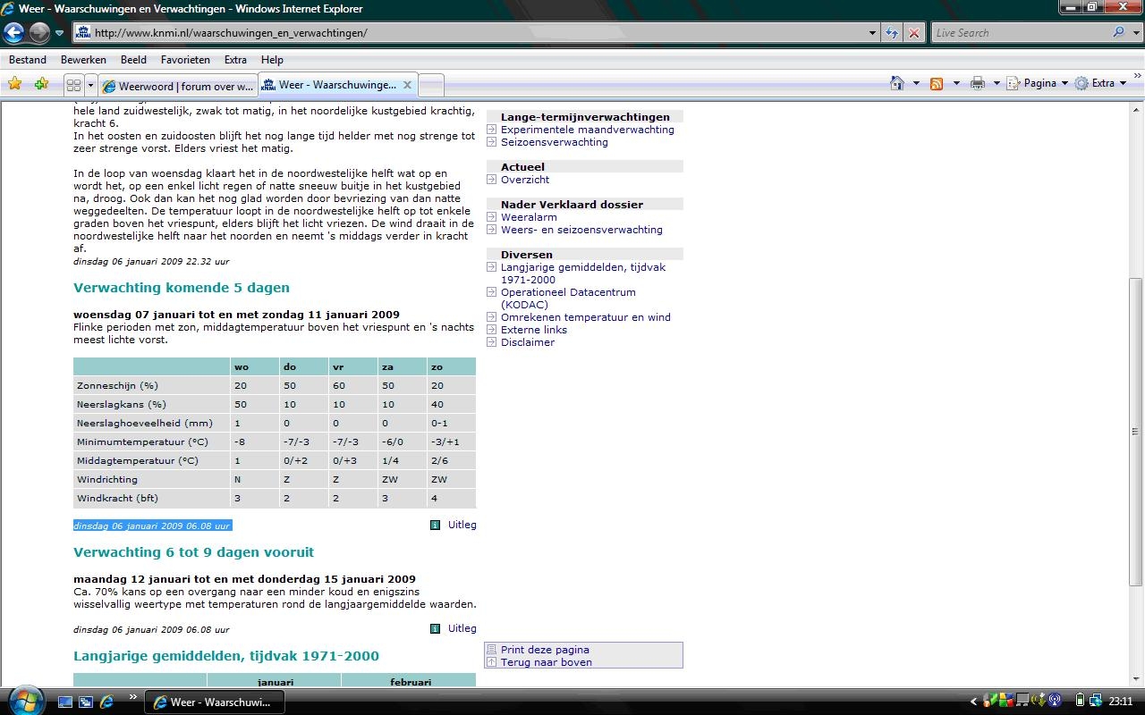Open the Quick Tabs grid view

coord(73,86)
